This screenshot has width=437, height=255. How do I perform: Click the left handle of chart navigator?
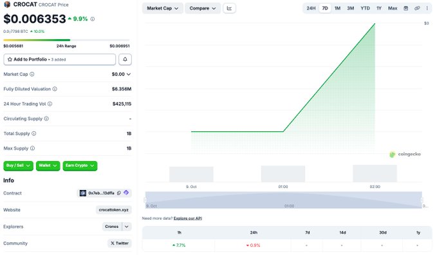[145, 200]
